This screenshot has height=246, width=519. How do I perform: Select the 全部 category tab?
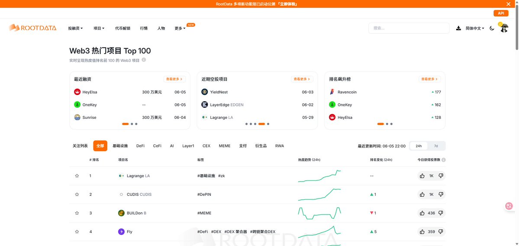pos(100,146)
